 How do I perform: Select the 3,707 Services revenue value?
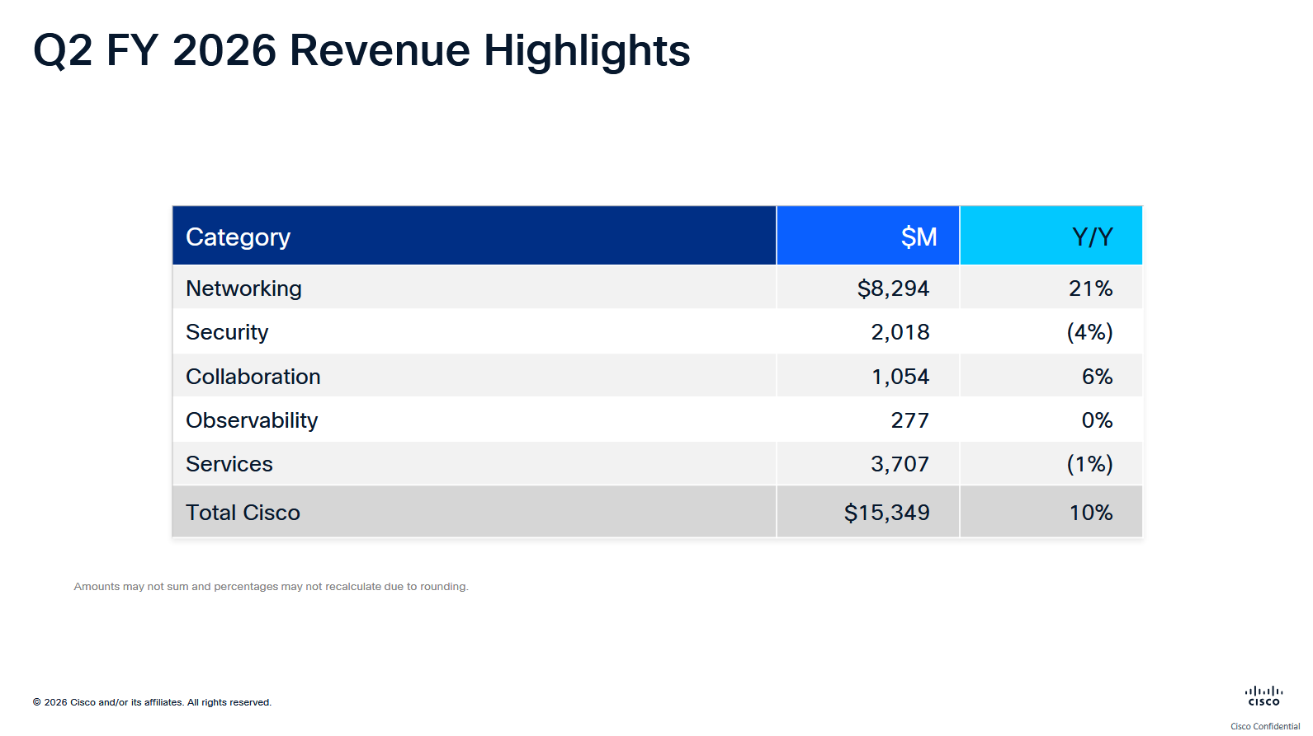[900, 464]
